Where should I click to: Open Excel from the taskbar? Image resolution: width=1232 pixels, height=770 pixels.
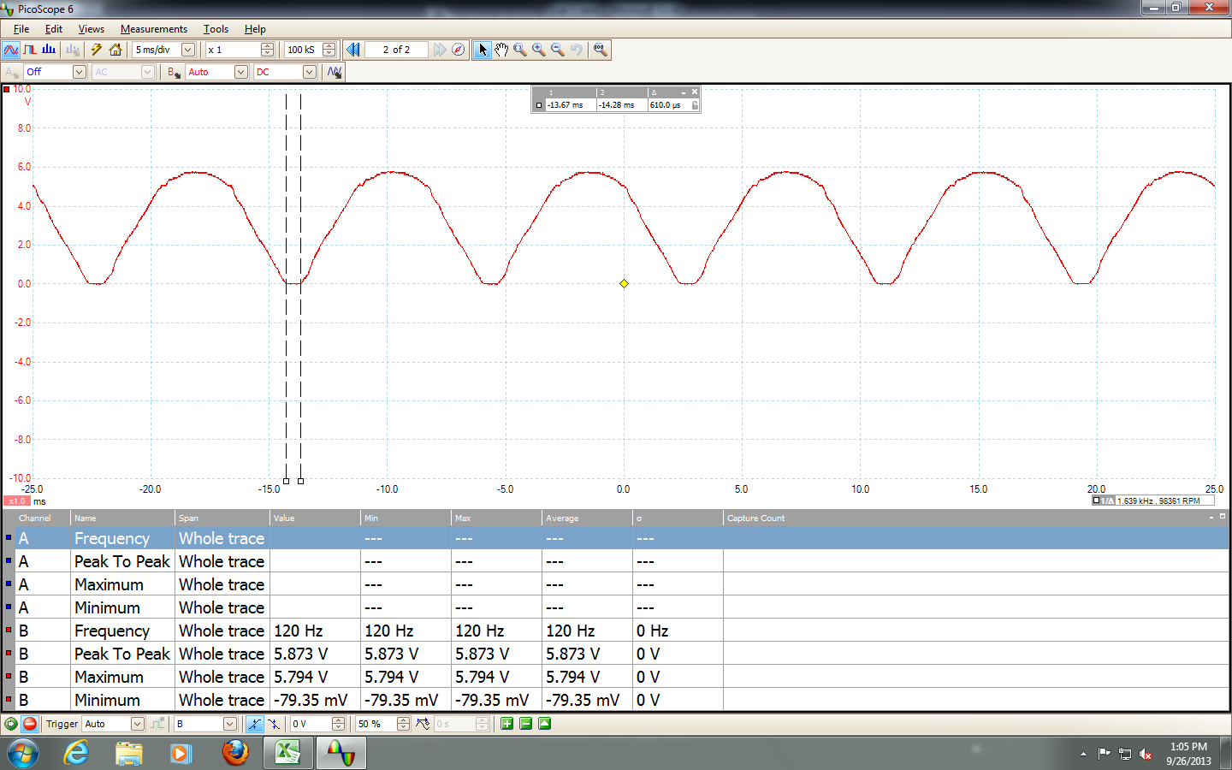coord(288,753)
